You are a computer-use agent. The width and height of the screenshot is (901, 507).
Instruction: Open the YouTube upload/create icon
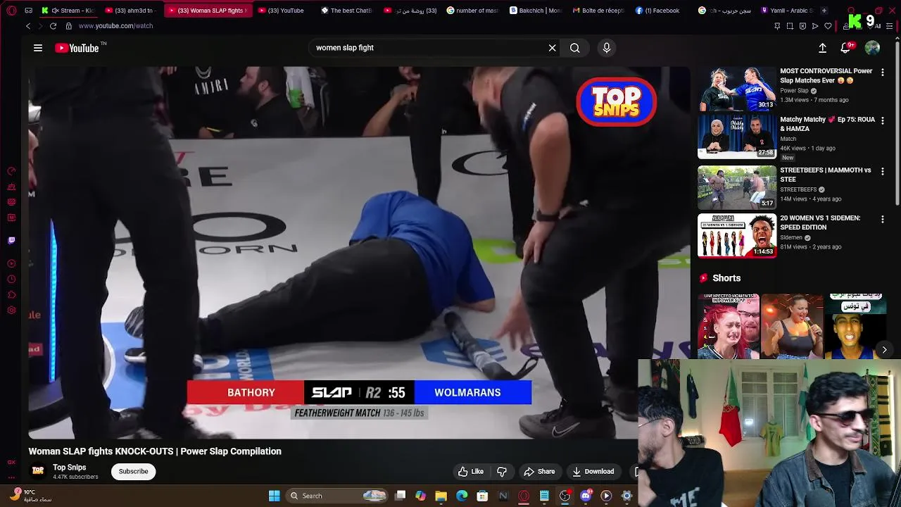(822, 48)
